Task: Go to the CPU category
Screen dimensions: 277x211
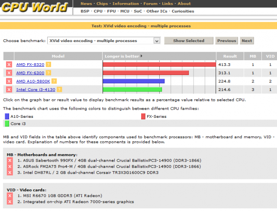Action: click(x=98, y=11)
